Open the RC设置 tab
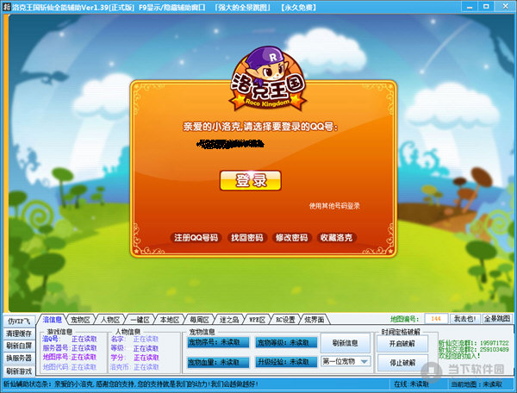 (x=285, y=320)
